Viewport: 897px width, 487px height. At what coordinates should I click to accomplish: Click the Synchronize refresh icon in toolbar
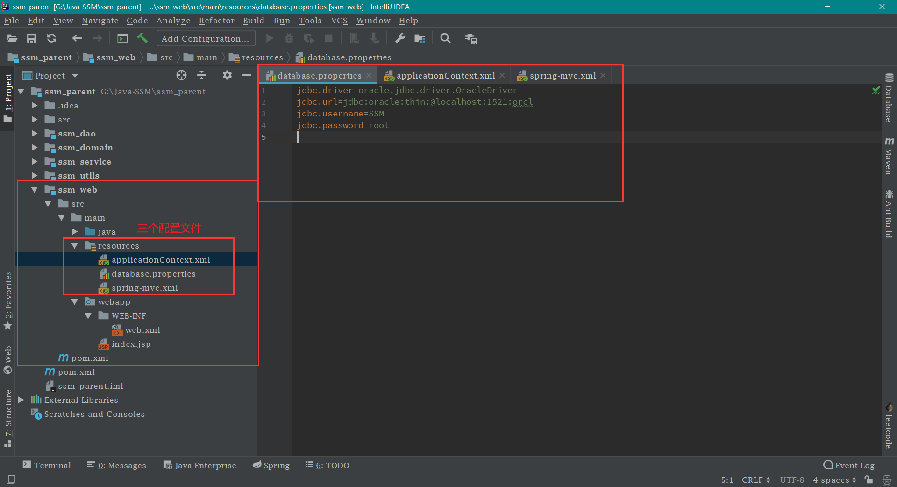(51, 38)
